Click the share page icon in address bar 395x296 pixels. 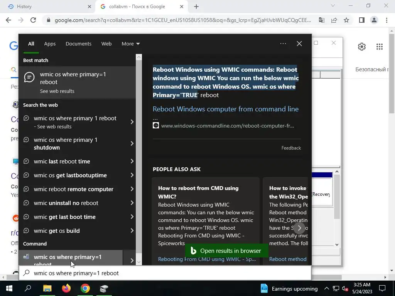(334, 20)
